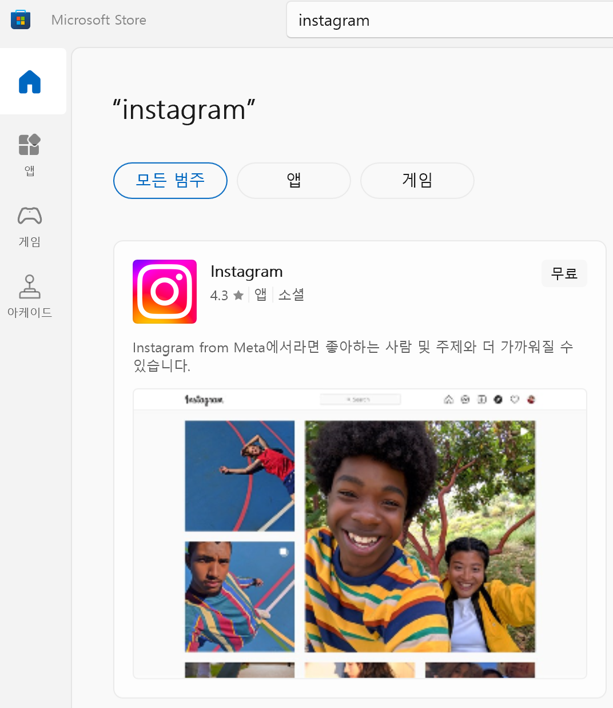This screenshot has height=708, width=613.
Task: Open the Instagram app title
Action: pos(246,272)
